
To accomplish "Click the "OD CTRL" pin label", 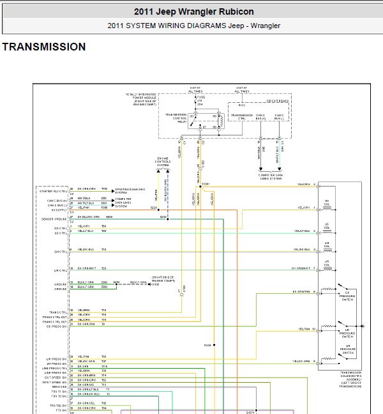I will (x=61, y=229).
